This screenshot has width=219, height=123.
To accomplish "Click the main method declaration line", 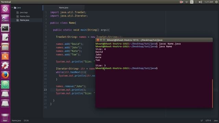I will pyautogui.click(x=81, y=30).
